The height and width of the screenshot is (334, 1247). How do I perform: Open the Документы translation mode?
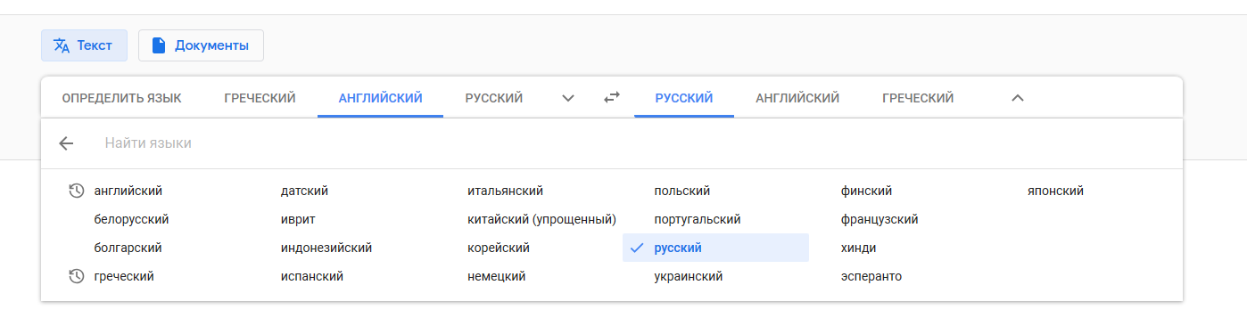point(201,45)
